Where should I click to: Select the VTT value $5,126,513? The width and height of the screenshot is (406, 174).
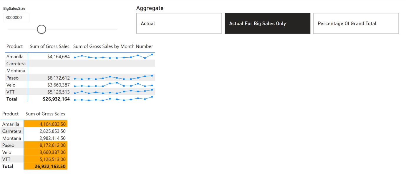click(x=59, y=92)
